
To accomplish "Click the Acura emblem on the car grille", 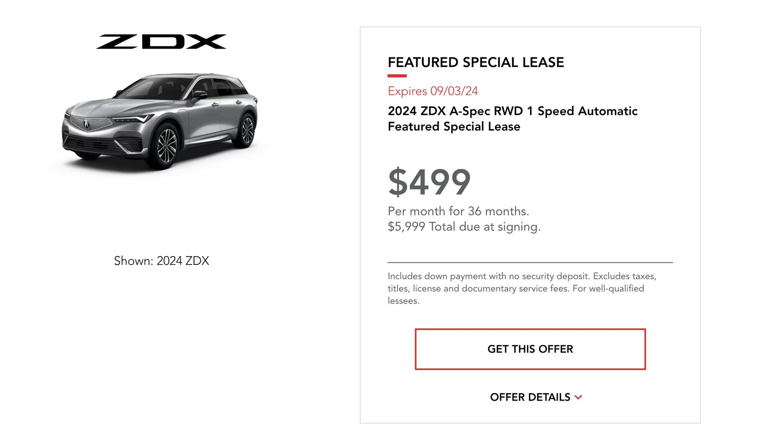I will click(87, 124).
